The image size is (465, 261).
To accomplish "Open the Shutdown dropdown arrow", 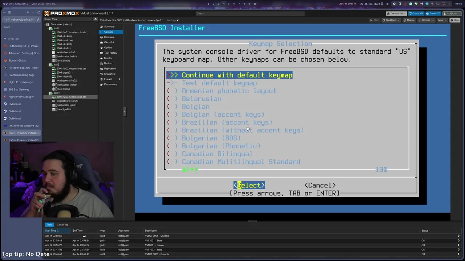I will click(x=399, y=20).
